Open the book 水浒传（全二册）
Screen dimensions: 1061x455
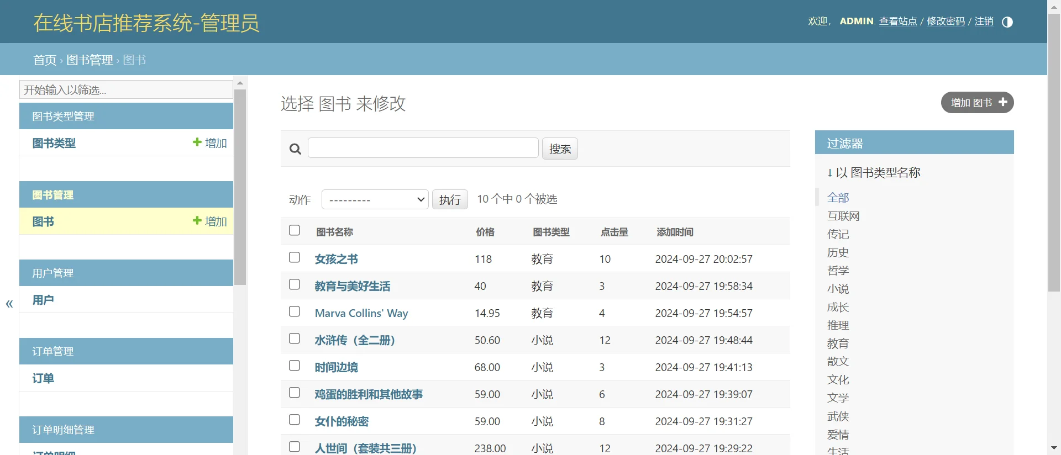pos(355,340)
